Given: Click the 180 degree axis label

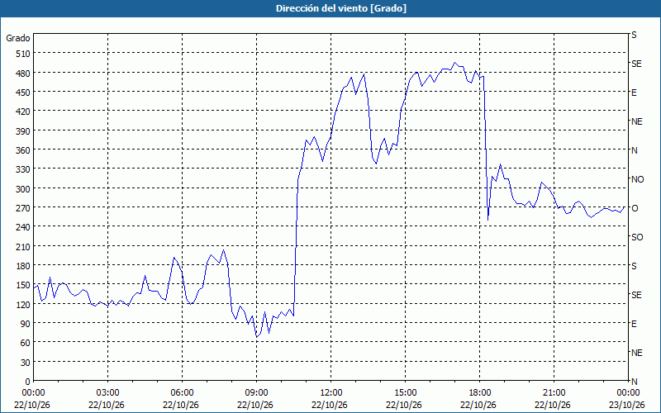Looking at the screenshot, I should click(x=23, y=266).
